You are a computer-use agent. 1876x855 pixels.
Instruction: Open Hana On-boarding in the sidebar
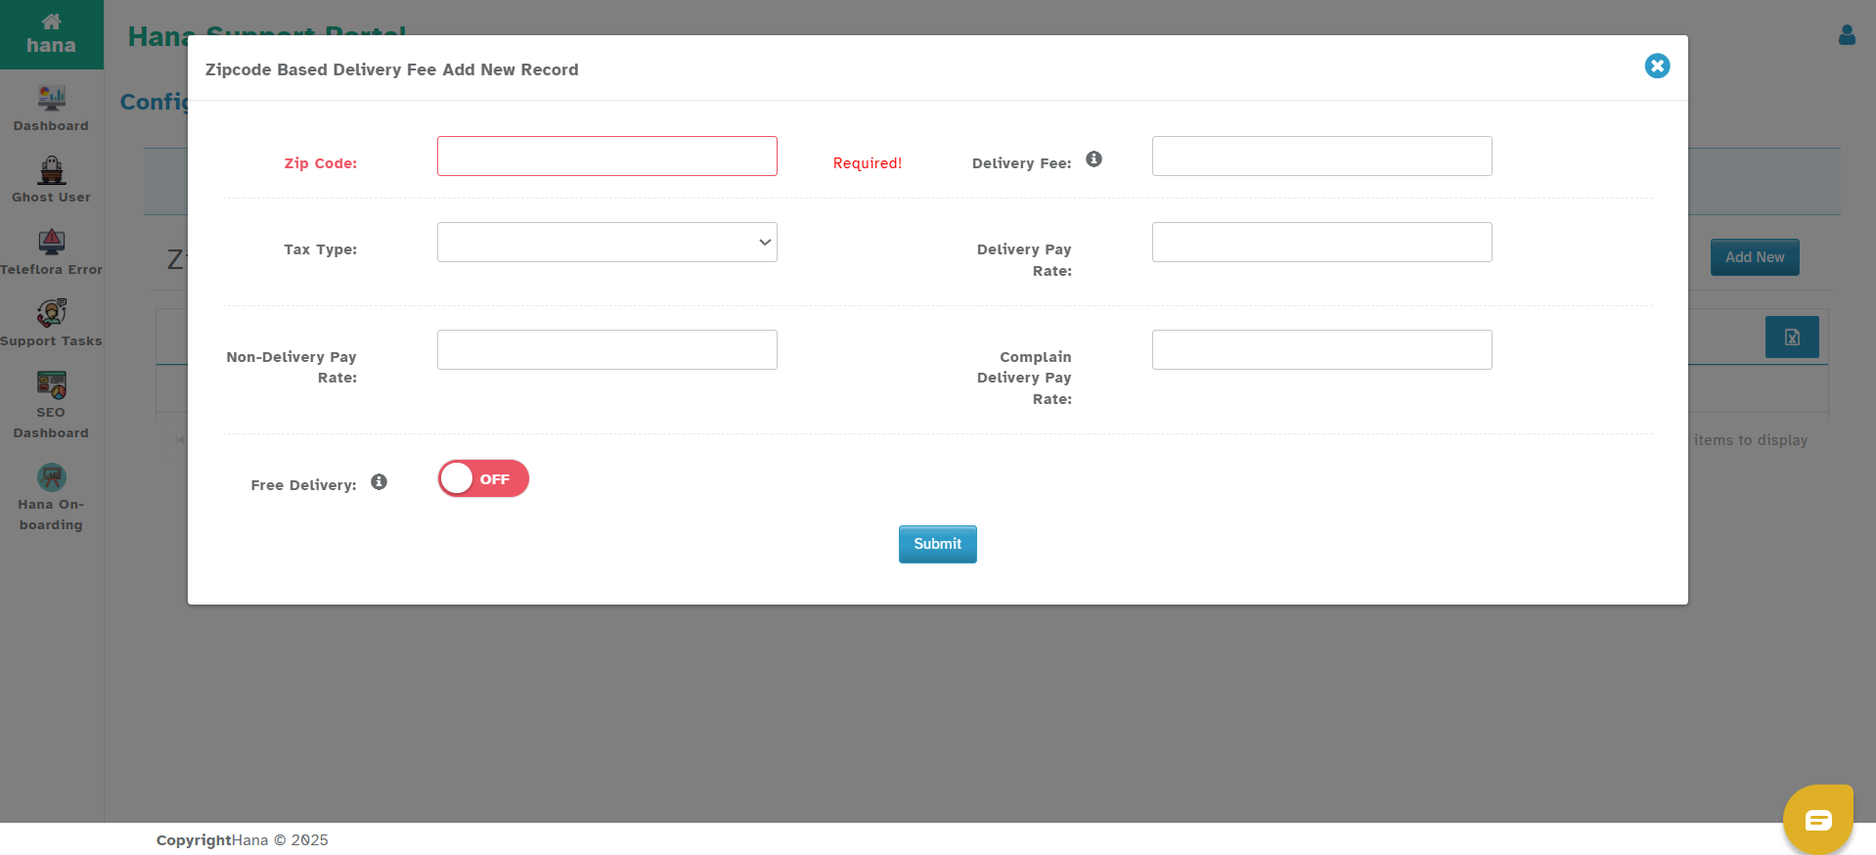tap(51, 497)
